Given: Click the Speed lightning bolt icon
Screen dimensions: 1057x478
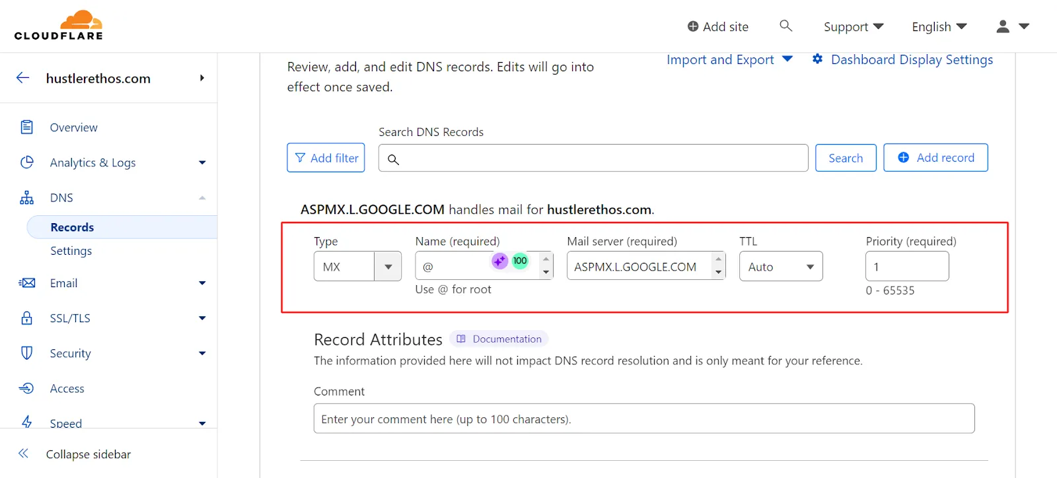Looking at the screenshot, I should point(26,422).
